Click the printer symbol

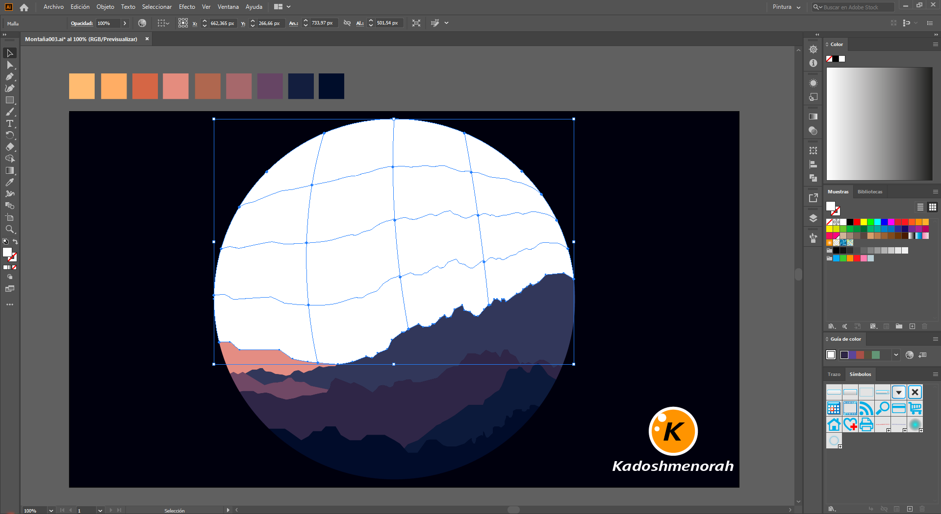pyautogui.click(x=866, y=424)
